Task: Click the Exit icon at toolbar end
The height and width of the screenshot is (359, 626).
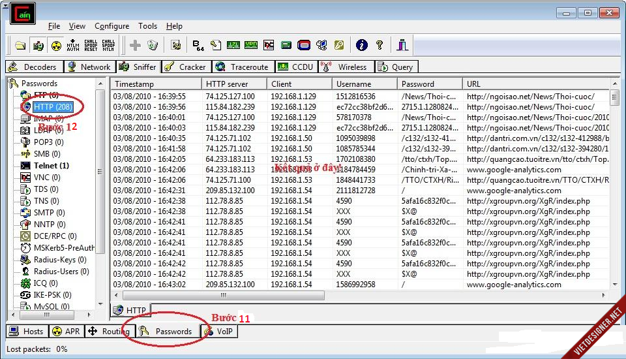Action: pos(402,45)
